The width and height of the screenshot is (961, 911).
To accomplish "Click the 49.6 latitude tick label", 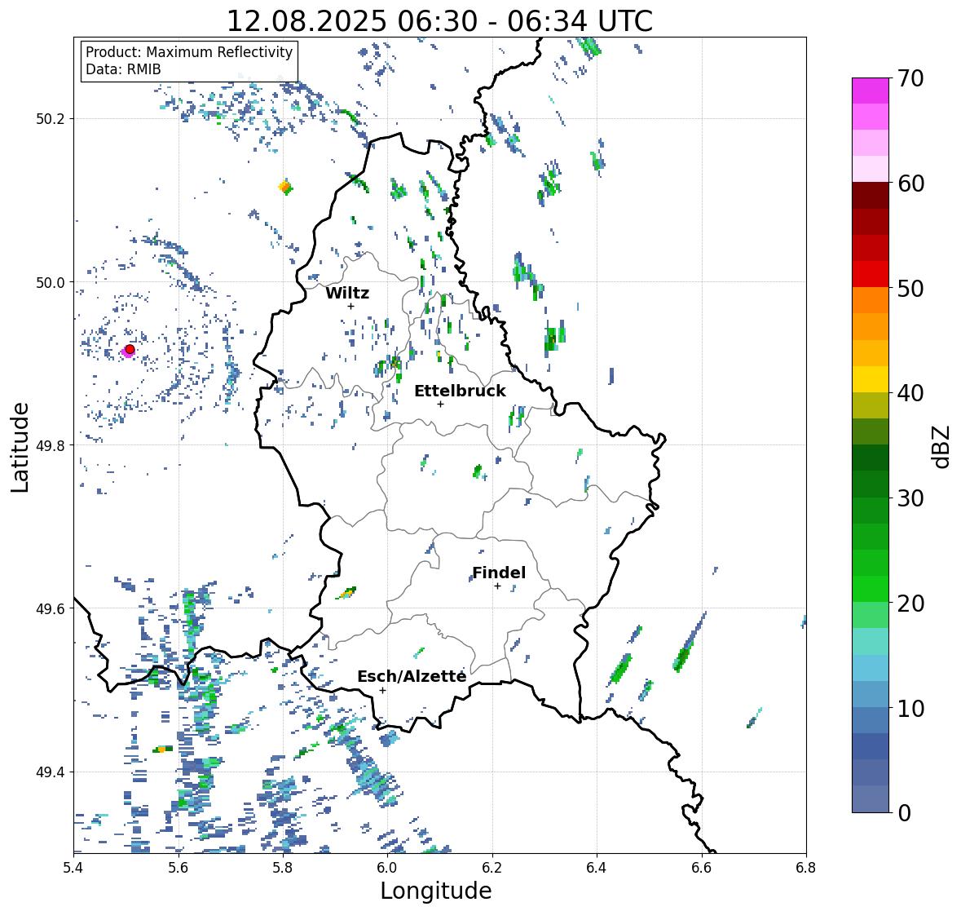I will coord(51,608).
